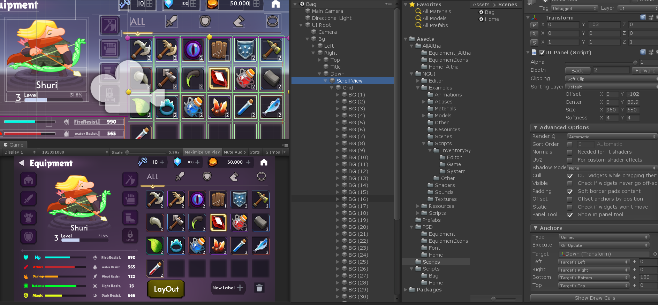This screenshot has height=305, width=658.
Task: Click the Size X input field
Action: (x=612, y=110)
